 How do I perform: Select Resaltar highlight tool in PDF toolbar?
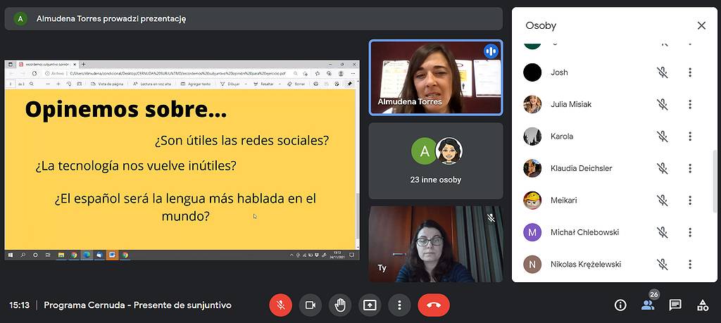pyautogui.click(x=264, y=84)
